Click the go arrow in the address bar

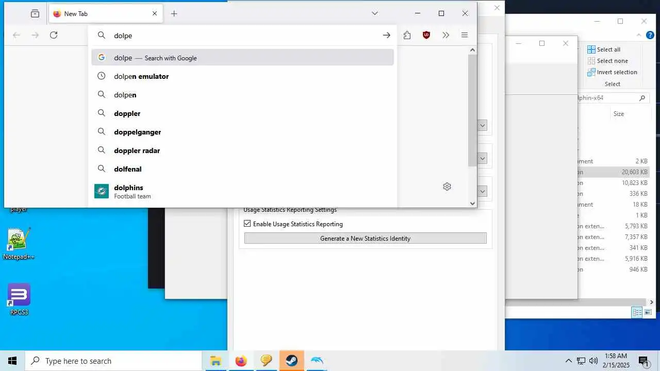click(386, 36)
